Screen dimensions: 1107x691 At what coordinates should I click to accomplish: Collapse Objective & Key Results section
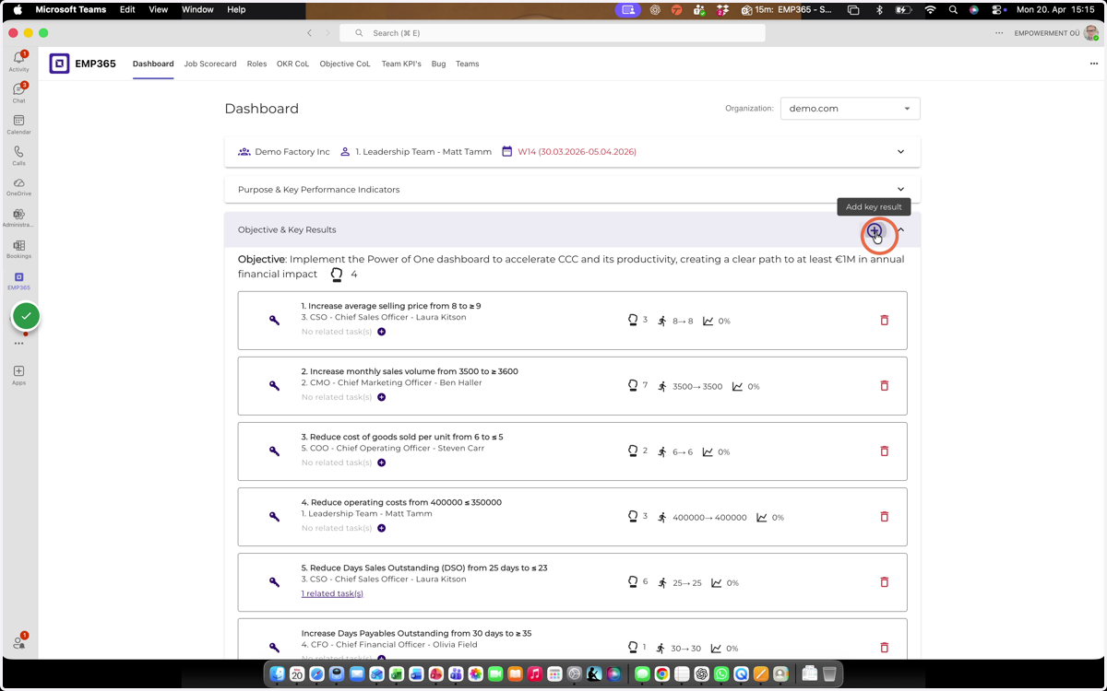click(901, 230)
